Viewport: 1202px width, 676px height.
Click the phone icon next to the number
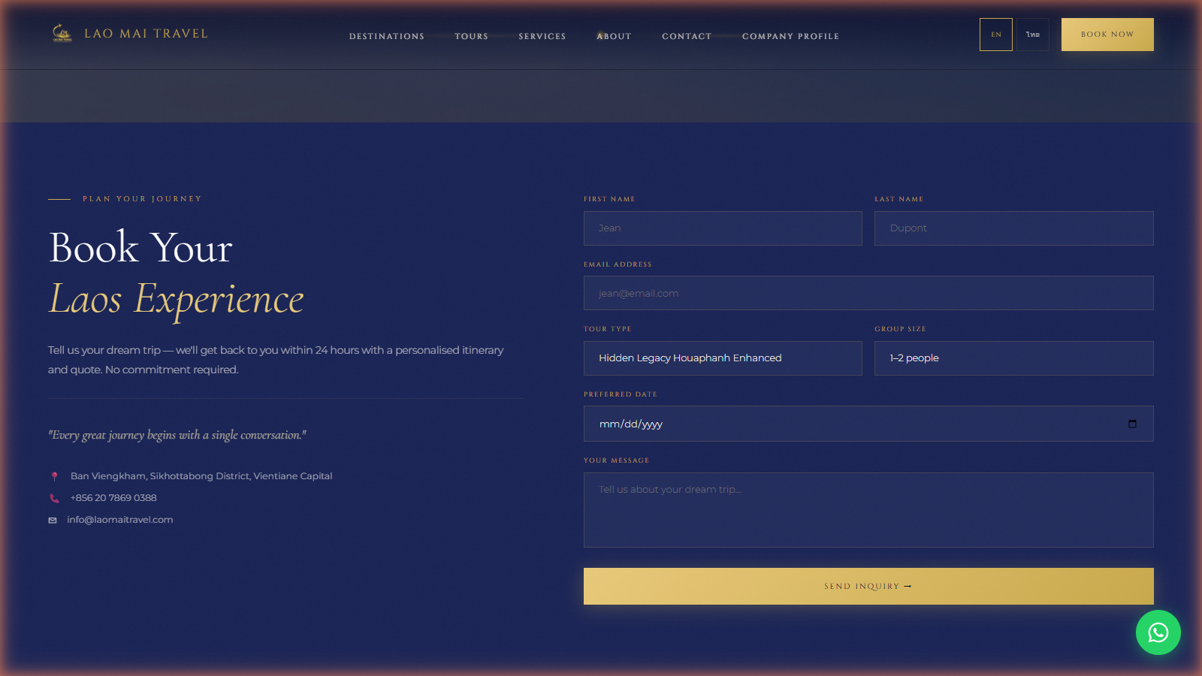click(x=53, y=497)
